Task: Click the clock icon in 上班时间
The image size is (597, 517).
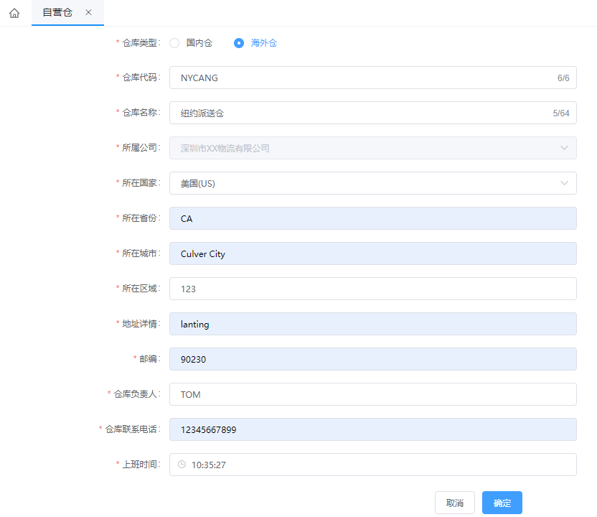Action: click(182, 465)
